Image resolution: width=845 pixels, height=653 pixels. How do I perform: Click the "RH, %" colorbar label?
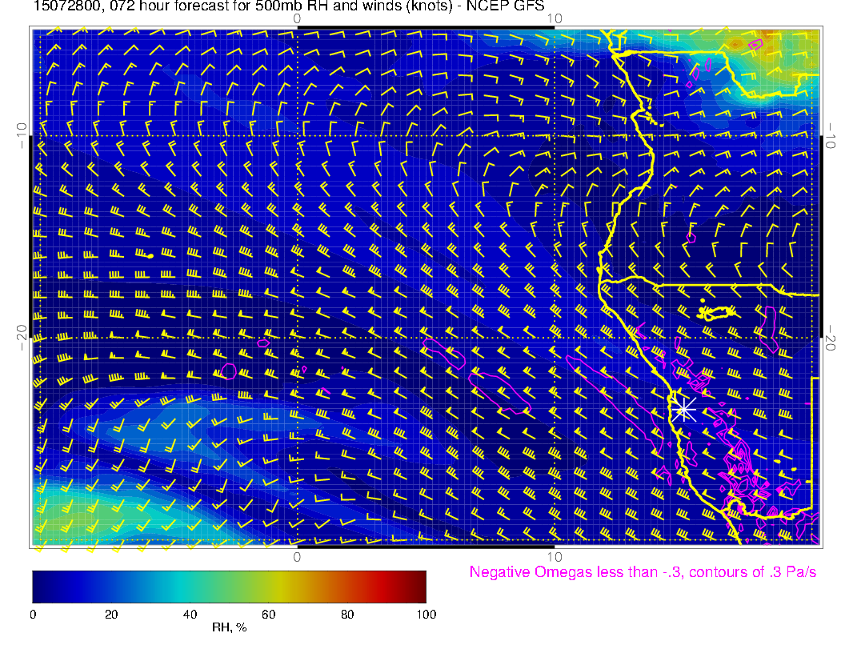click(x=229, y=627)
